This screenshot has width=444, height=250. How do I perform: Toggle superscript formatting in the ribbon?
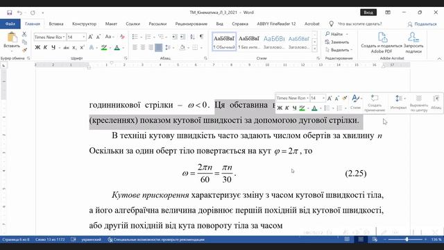coord(82,48)
